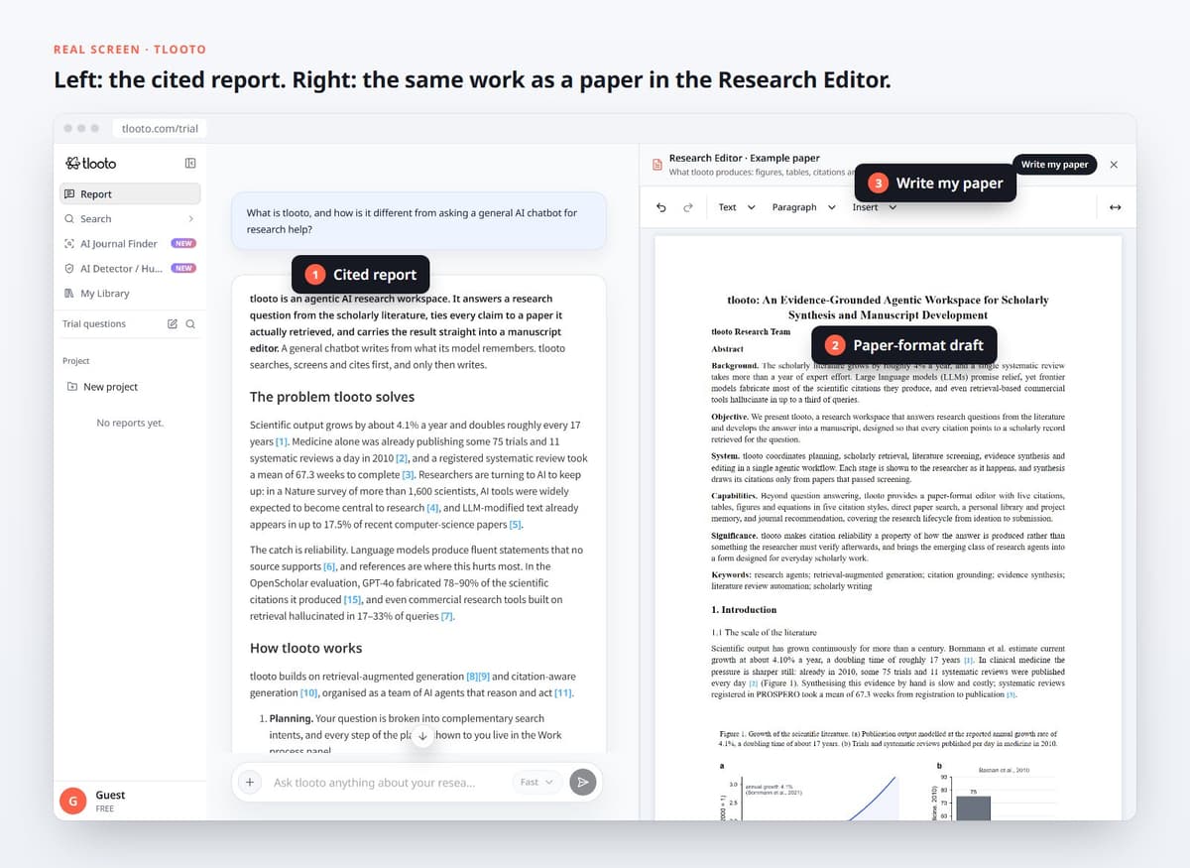
Task: Open the Report section
Action: [130, 193]
